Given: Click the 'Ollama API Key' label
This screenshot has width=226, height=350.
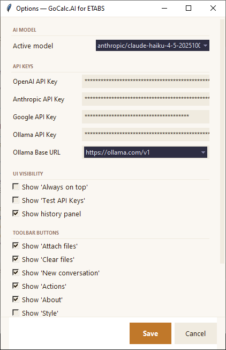Looking at the screenshot, I should (x=34, y=135).
